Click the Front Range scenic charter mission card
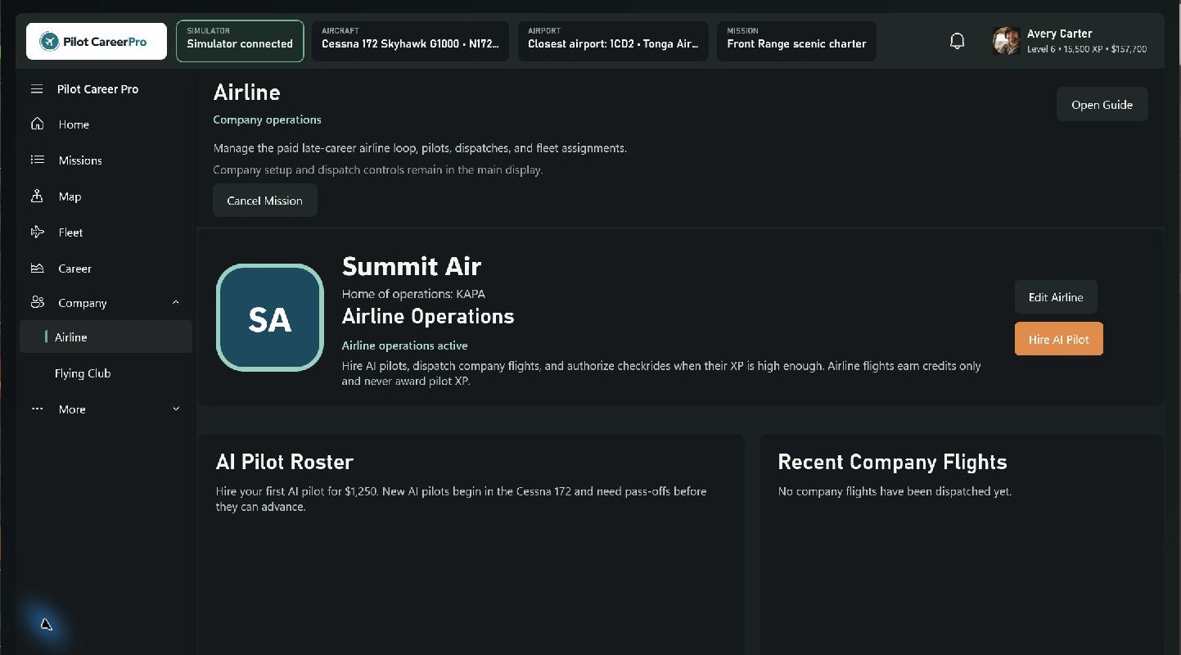 (796, 41)
